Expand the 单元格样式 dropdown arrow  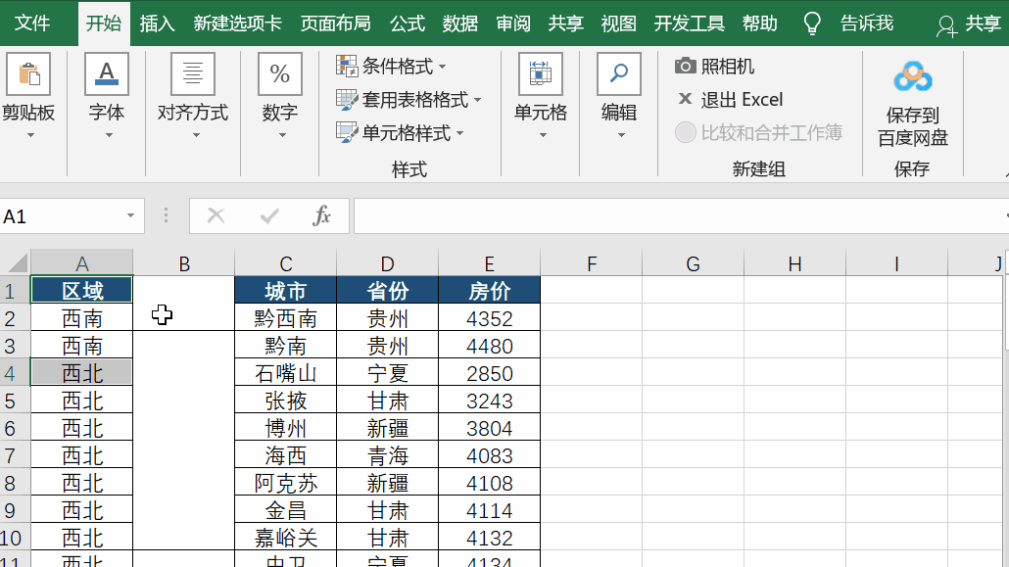pyautogui.click(x=459, y=133)
